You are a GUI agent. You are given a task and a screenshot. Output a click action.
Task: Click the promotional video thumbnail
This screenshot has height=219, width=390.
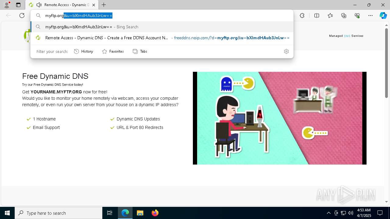tap(279, 118)
